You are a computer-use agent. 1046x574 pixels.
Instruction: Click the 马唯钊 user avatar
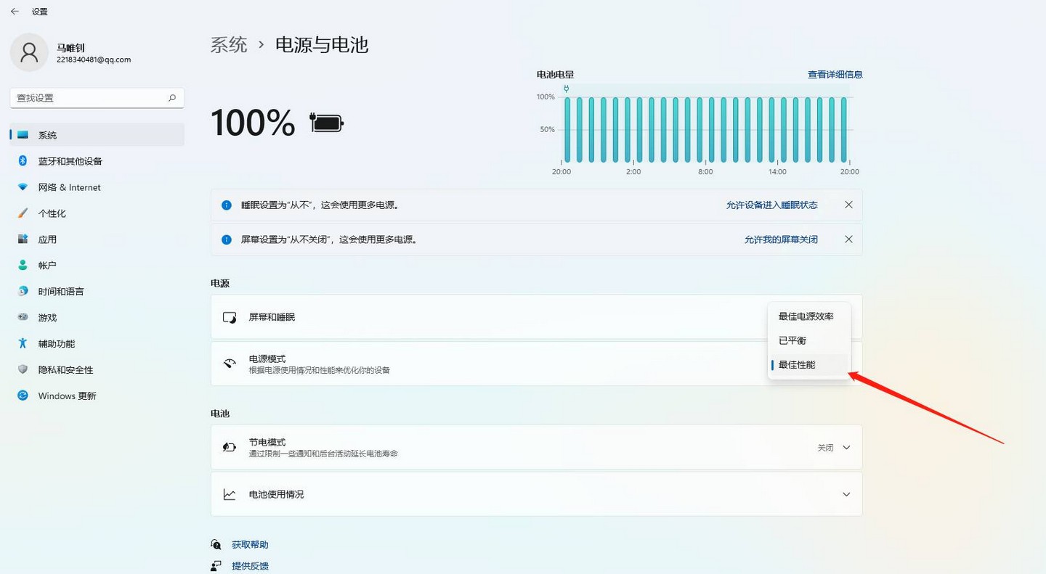29,52
